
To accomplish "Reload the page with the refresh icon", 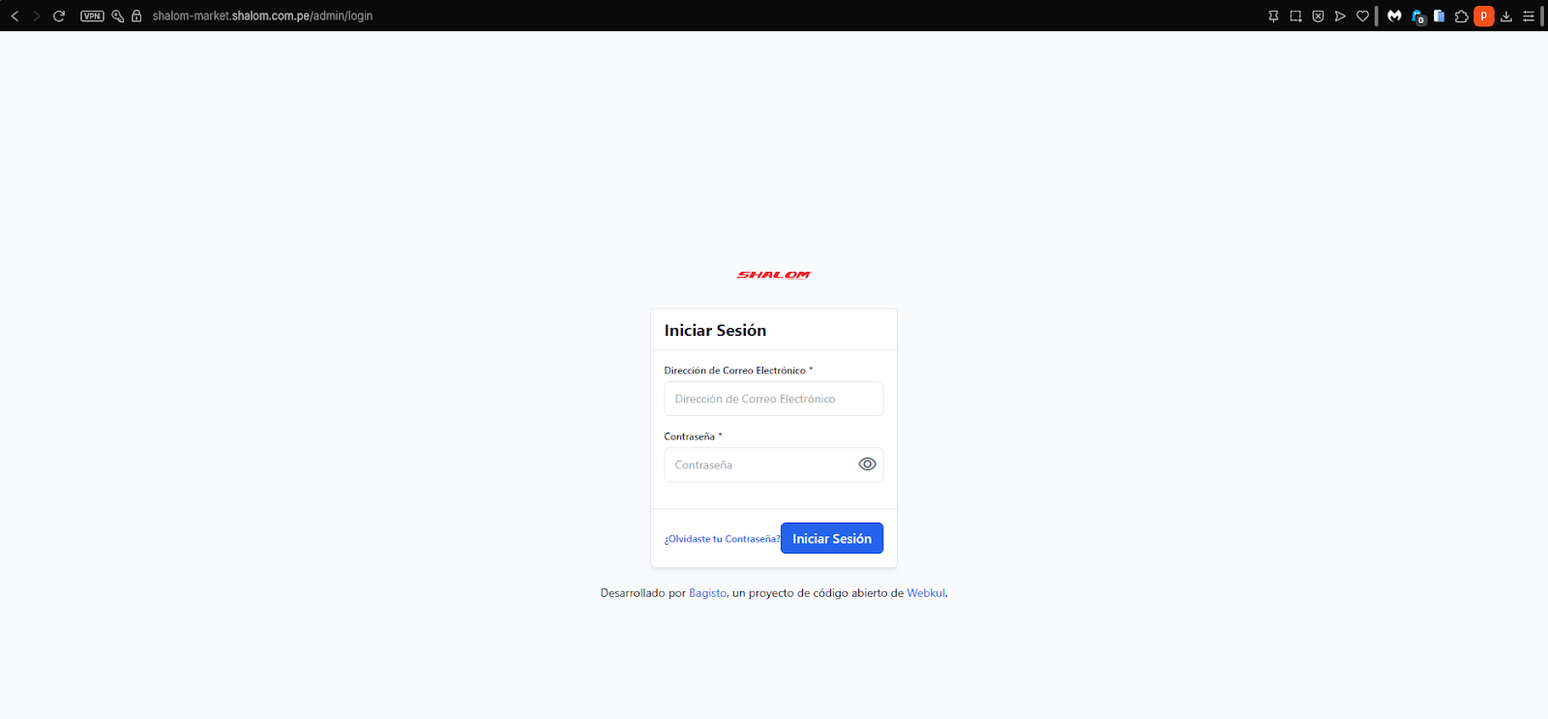I will coord(59,15).
